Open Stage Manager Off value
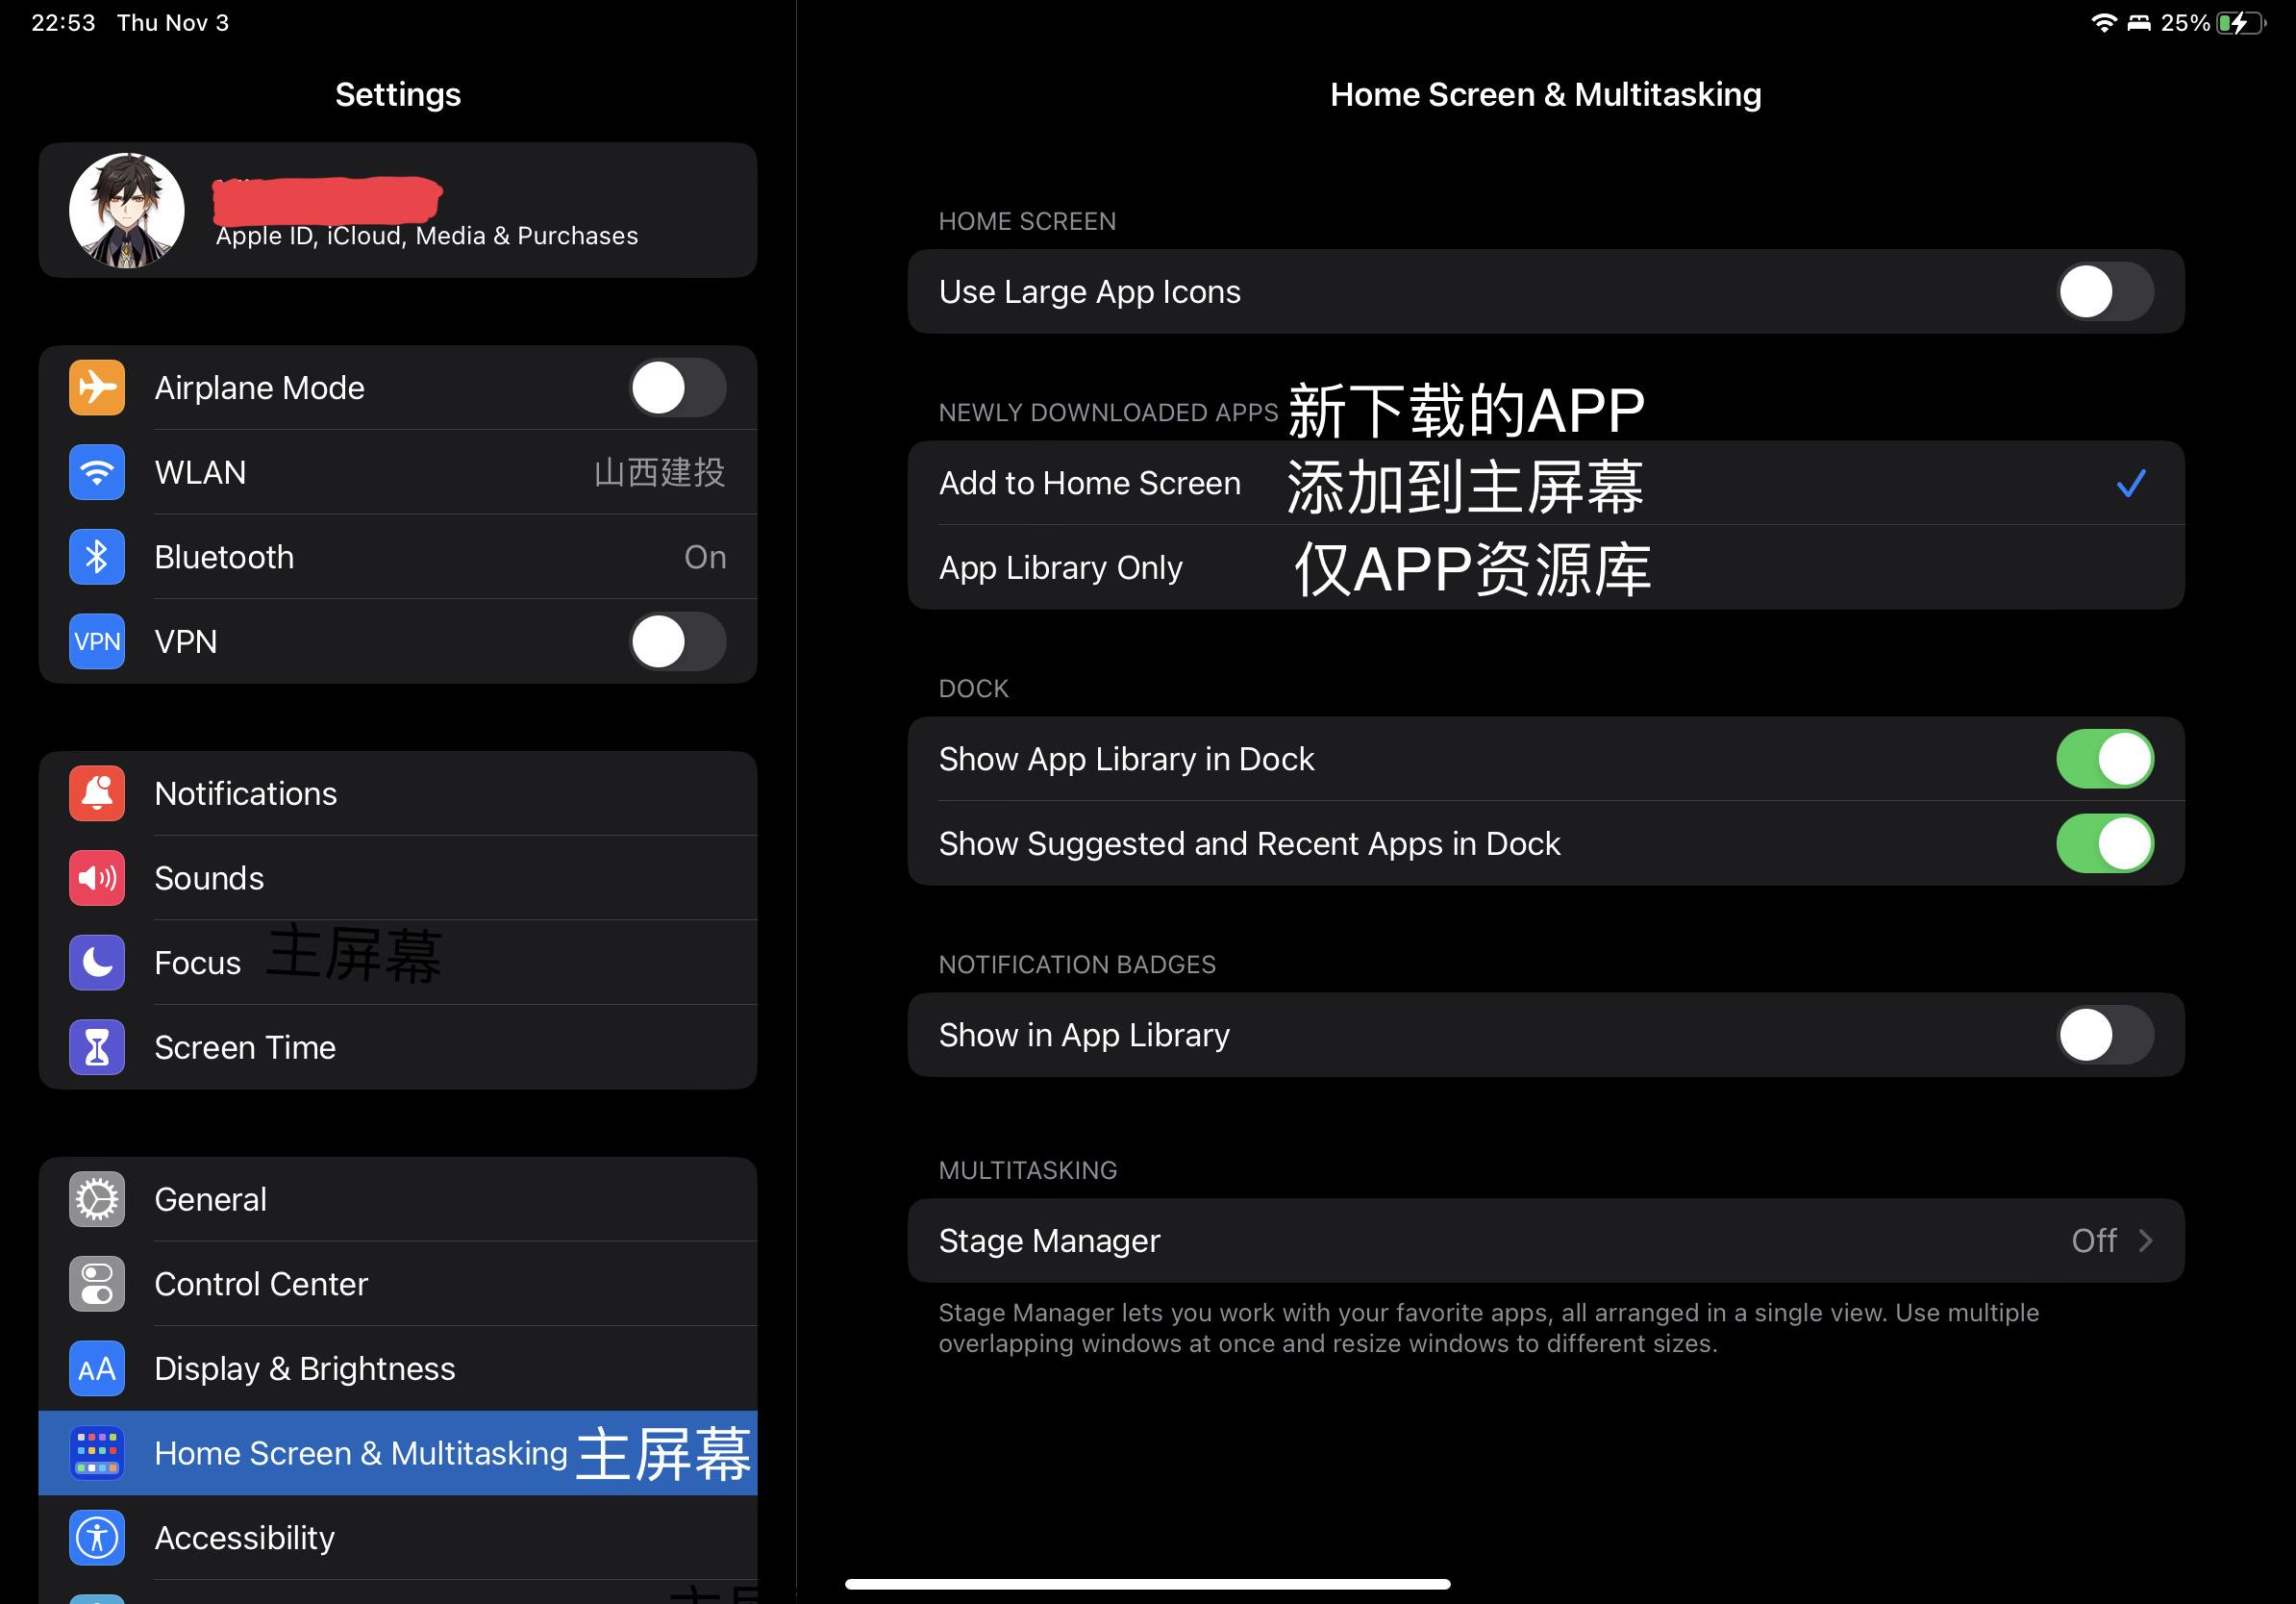Screen dimensions: 2296x1604 click(x=2093, y=1241)
